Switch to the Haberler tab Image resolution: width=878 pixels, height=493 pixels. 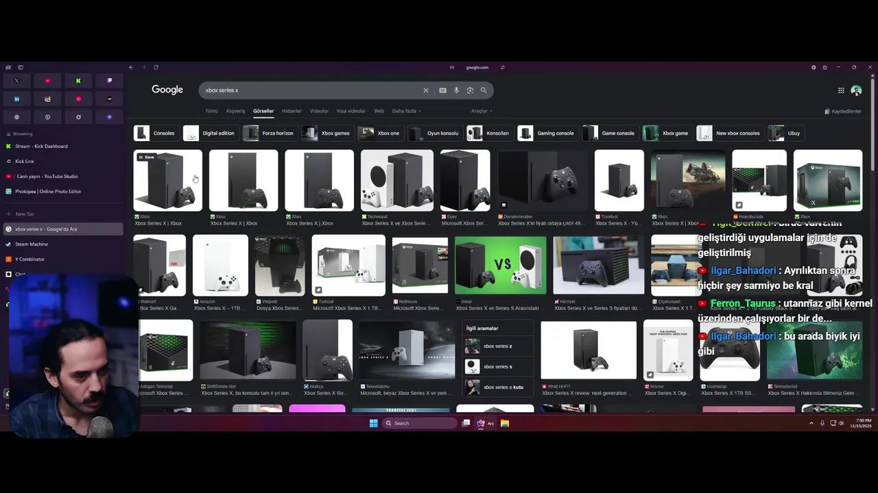[292, 111]
